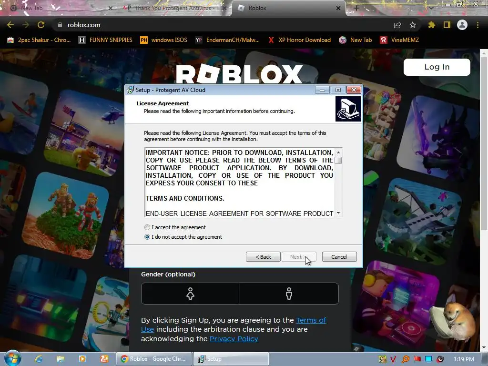Image resolution: width=488 pixels, height=366 pixels.
Task: Click the padlock site info icon
Action: (x=60, y=25)
